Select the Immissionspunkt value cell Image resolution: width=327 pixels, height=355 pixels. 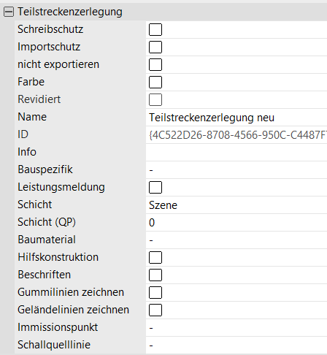pos(236,328)
